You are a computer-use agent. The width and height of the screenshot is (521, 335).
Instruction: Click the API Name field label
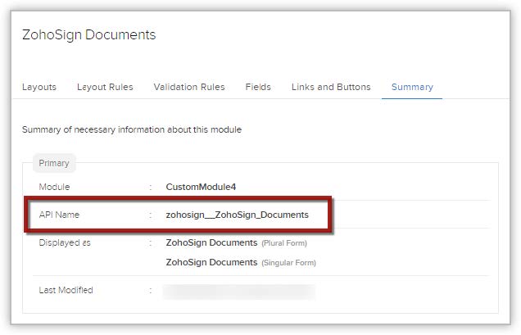click(59, 215)
